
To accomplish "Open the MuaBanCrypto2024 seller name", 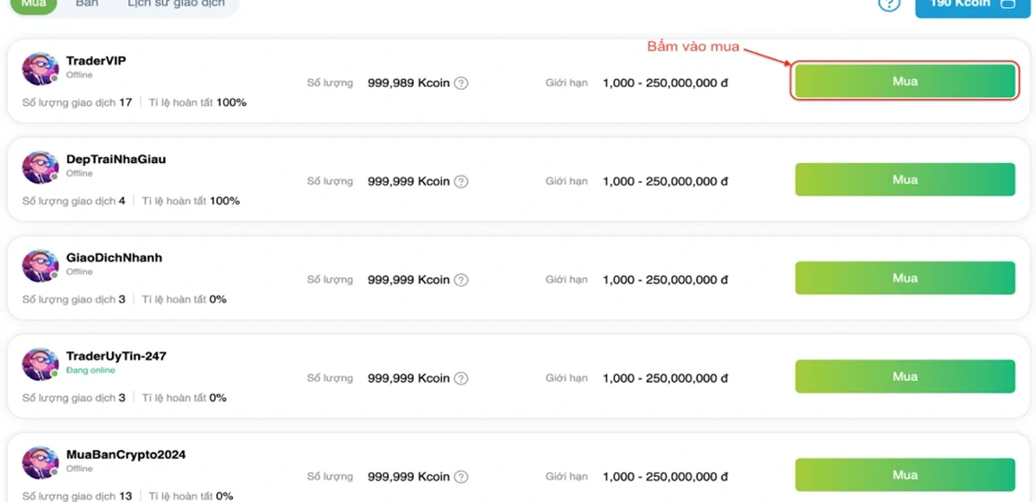I will (125, 454).
